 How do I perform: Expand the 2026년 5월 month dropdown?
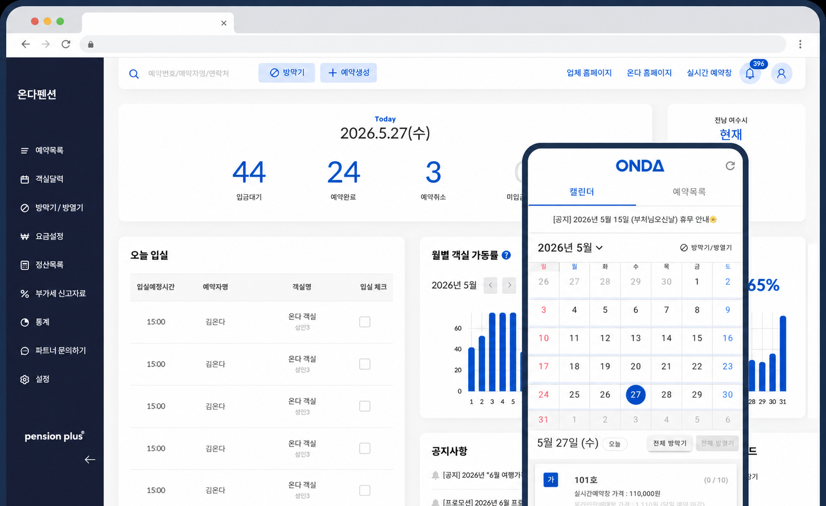point(570,248)
